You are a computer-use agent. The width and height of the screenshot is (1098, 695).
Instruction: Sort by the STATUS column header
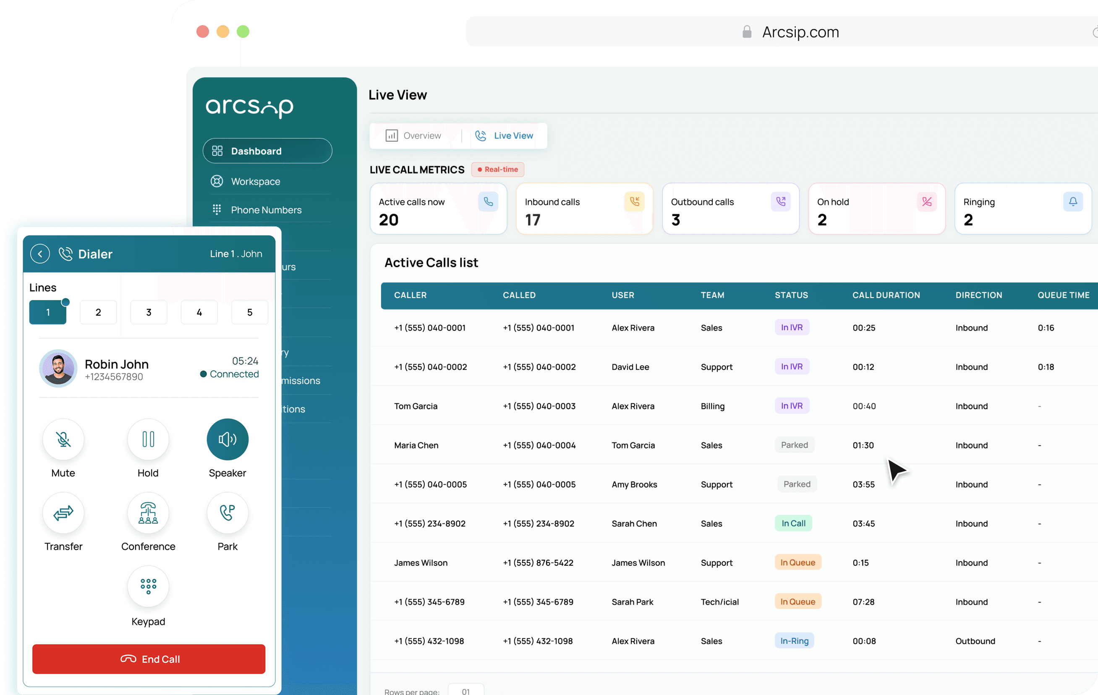tap(791, 295)
